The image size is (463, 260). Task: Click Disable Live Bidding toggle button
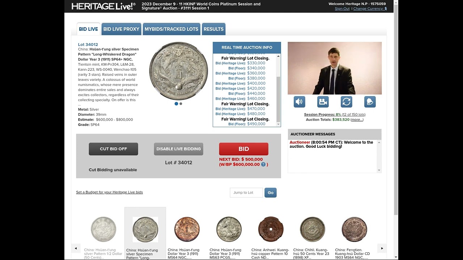click(x=178, y=149)
